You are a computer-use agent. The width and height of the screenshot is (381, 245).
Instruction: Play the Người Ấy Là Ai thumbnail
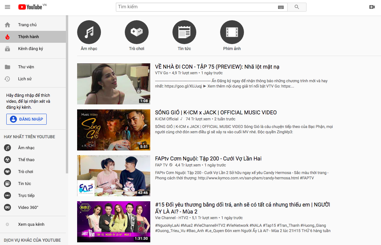114,222
